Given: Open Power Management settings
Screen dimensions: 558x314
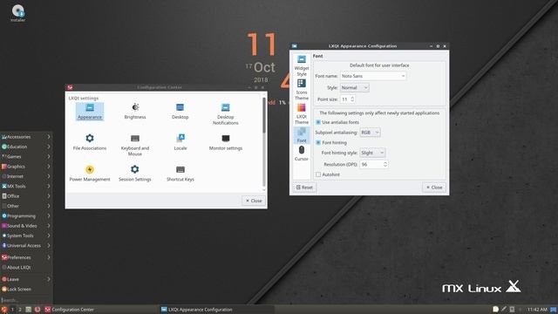Looking at the screenshot, I should coord(90,174).
